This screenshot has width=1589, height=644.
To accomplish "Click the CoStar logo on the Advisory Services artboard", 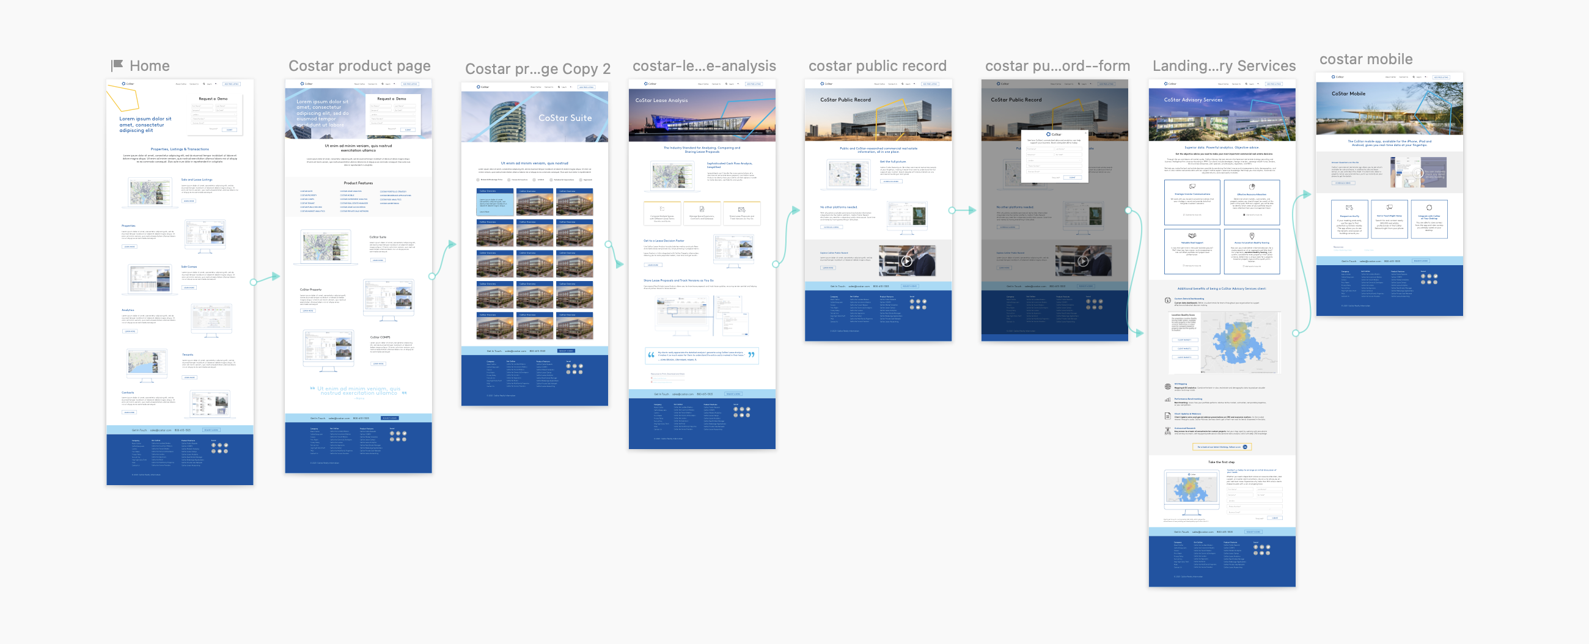I will (1170, 84).
